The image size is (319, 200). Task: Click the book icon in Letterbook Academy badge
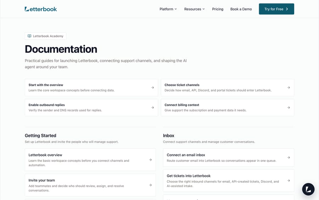point(29,36)
